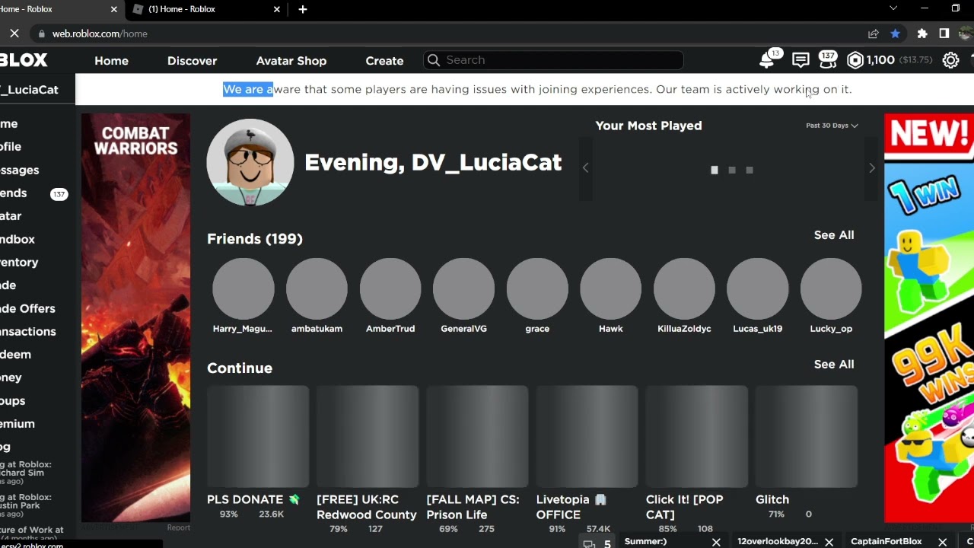Go to next Most Played page arrow

click(x=872, y=168)
